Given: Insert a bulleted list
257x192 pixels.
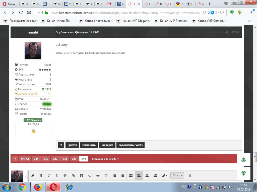Looking at the screenshot, I should coord(114,175).
